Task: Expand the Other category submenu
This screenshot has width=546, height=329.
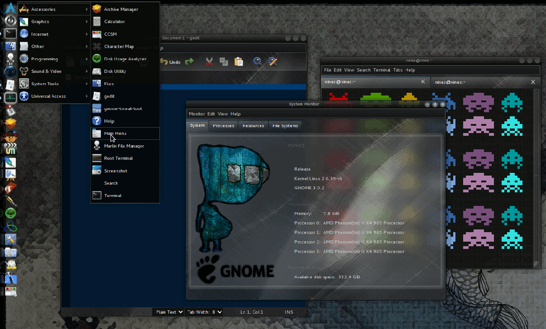Action: pos(54,46)
